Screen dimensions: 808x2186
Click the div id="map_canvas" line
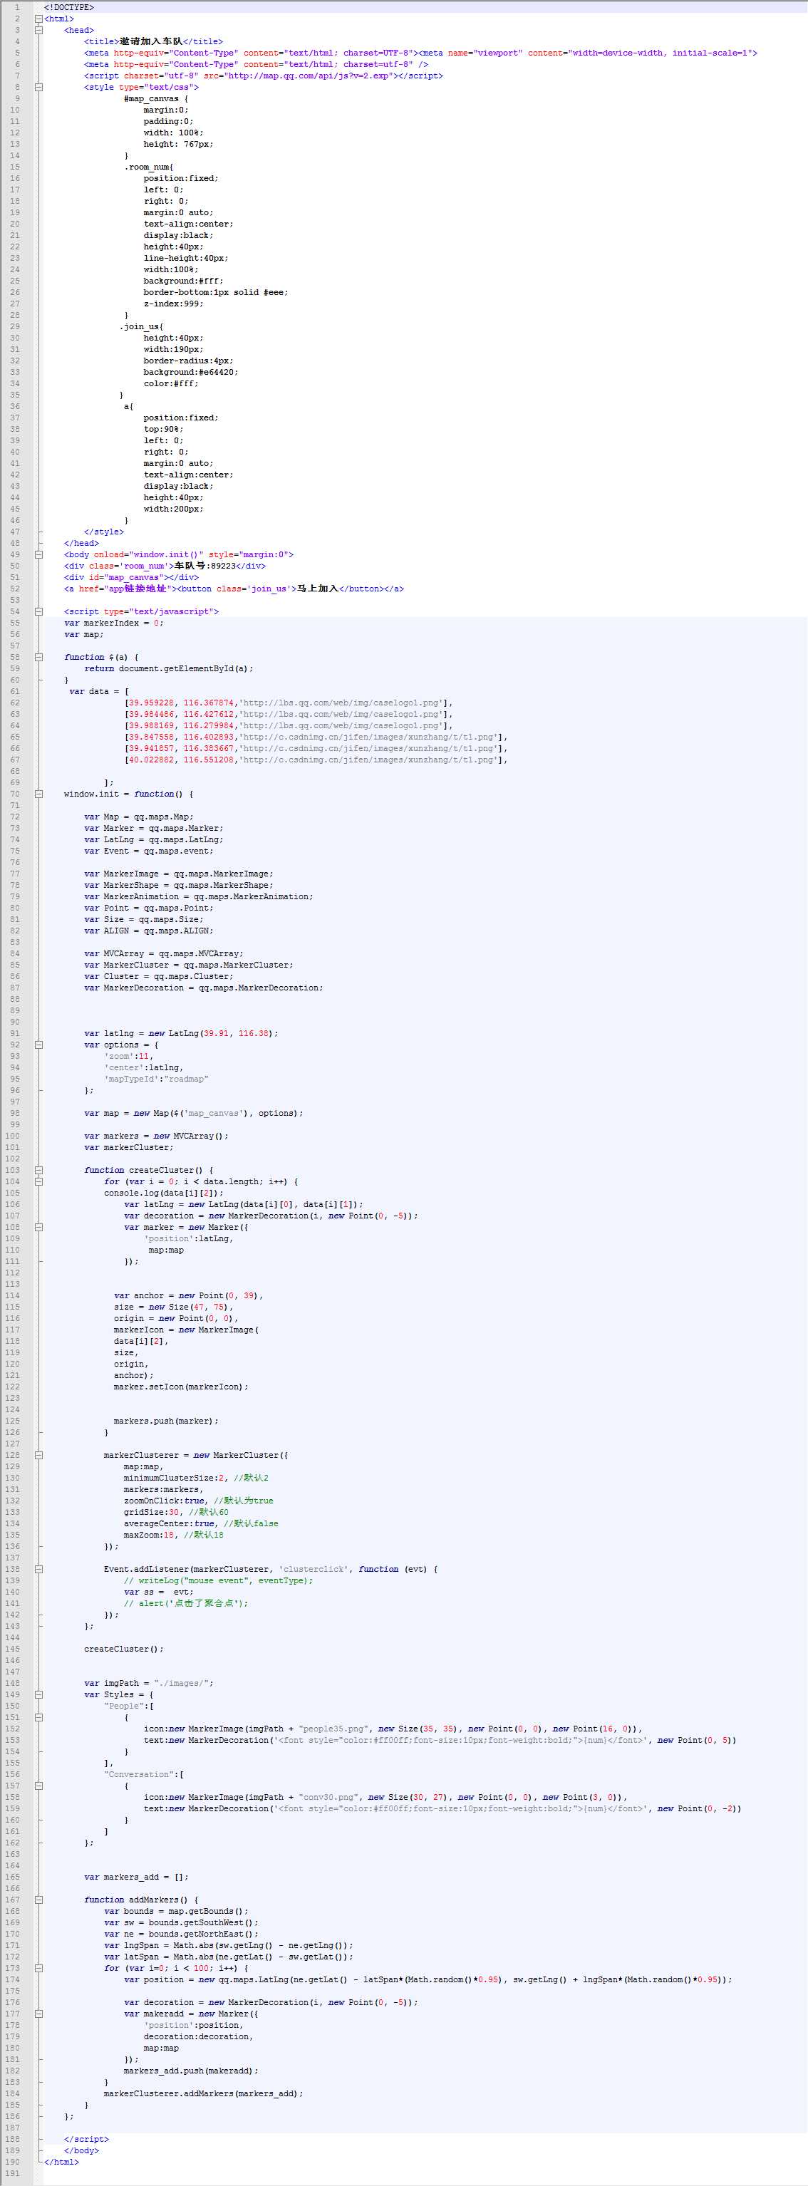point(132,577)
